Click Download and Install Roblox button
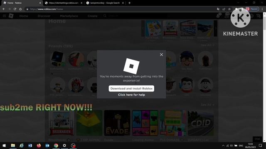Viewport: 266px width, 149px height. 131,89
